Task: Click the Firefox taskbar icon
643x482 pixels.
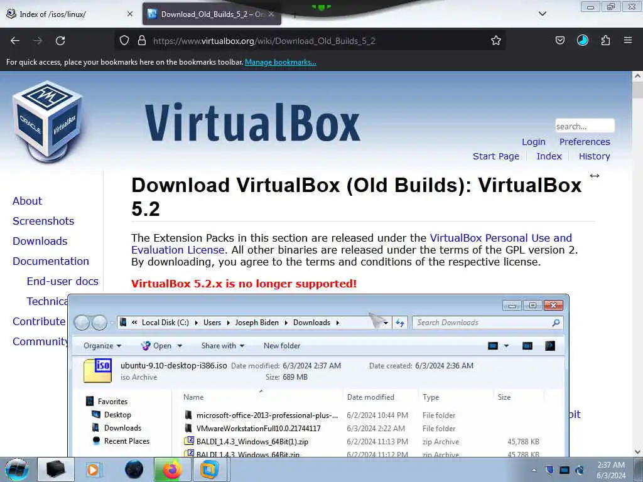Action: pos(172,469)
